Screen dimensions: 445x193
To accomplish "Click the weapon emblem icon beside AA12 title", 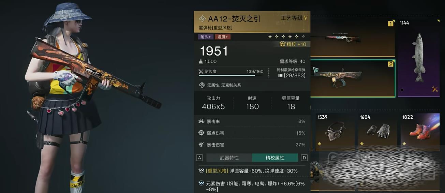I will (x=202, y=19).
